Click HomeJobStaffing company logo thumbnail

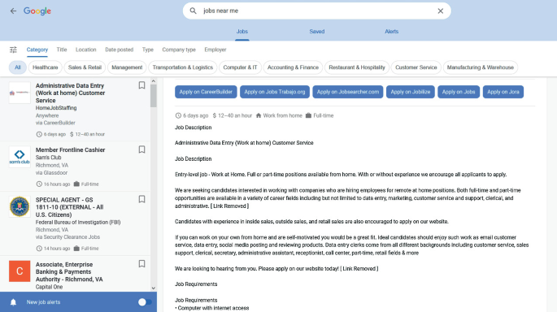20,93
